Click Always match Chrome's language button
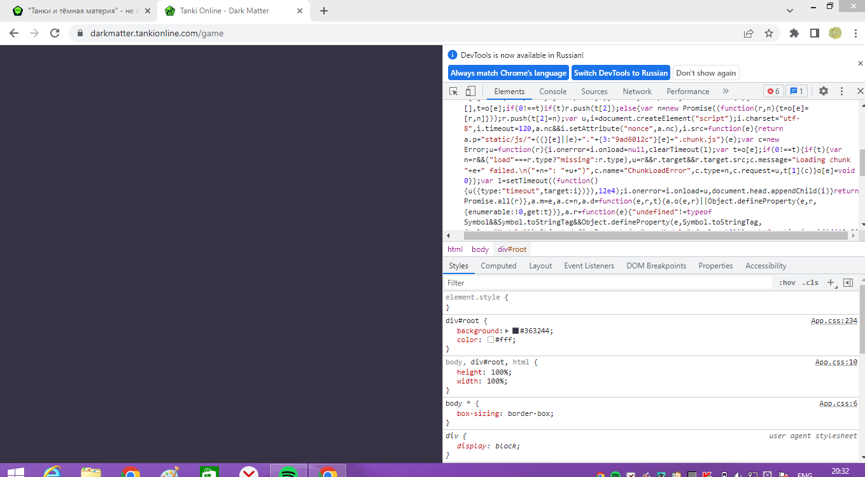The image size is (865, 477). pyautogui.click(x=509, y=73)
